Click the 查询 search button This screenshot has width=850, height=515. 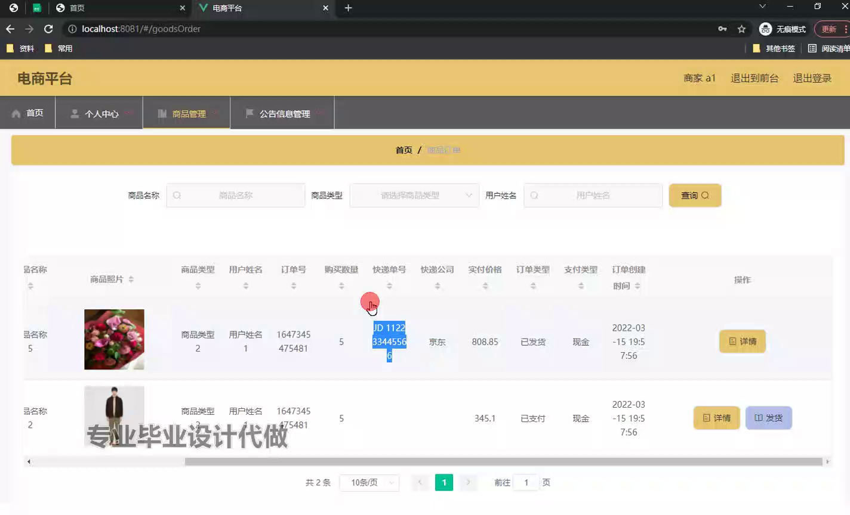tap(695, 196)
